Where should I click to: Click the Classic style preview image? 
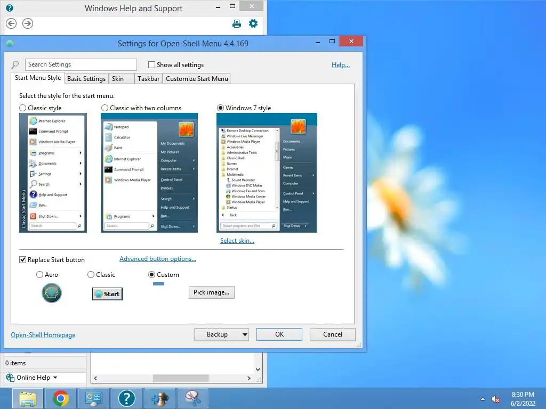53,173
